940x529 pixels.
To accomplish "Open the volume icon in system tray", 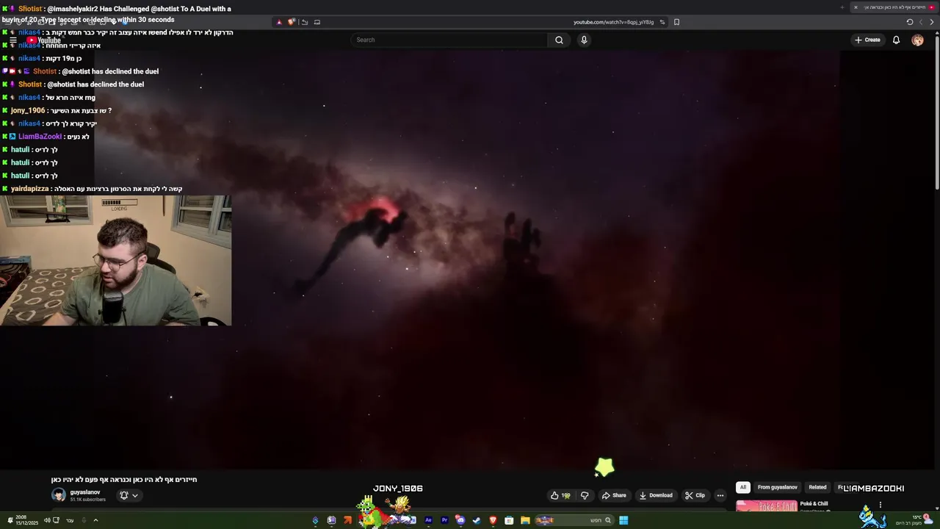I will click(x=47, y=520).
